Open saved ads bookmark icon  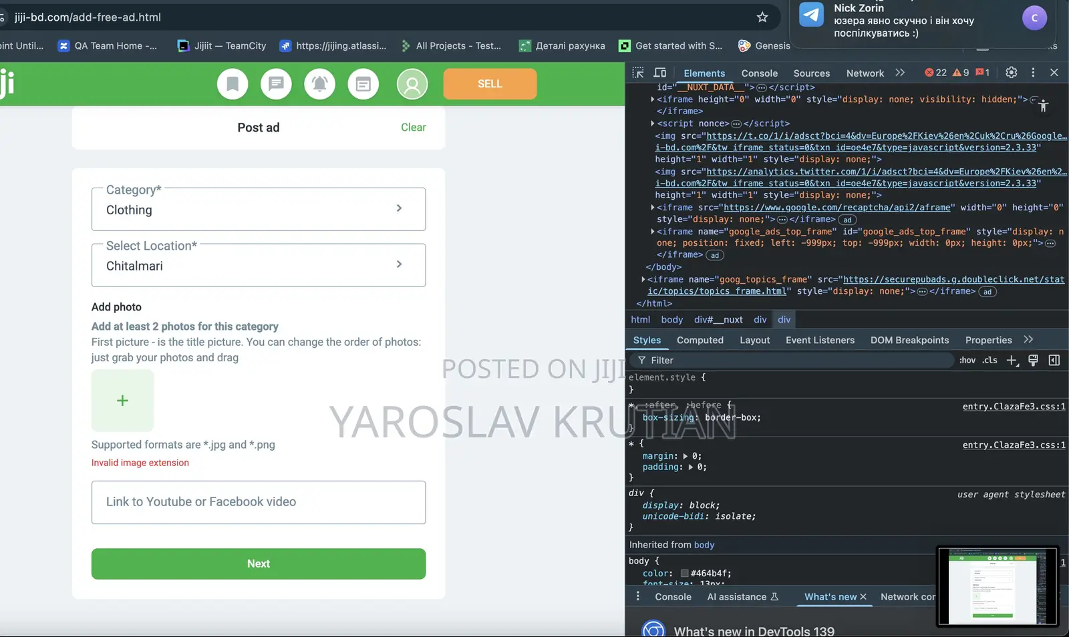point(233,84)
